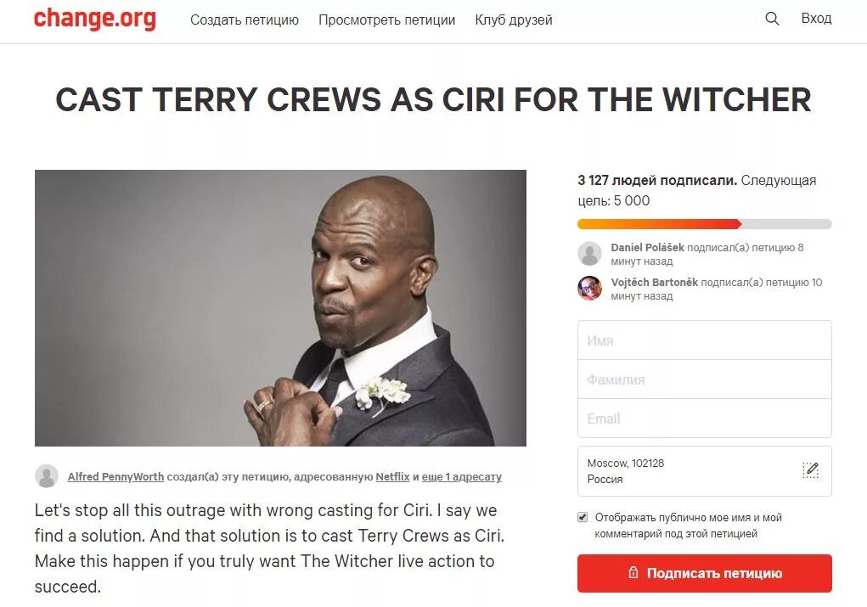The image size is (867, 607).
Task: Open the 'Просмотреть петиции' menu item
Action: pyautogui.click(x=386, y=20)
